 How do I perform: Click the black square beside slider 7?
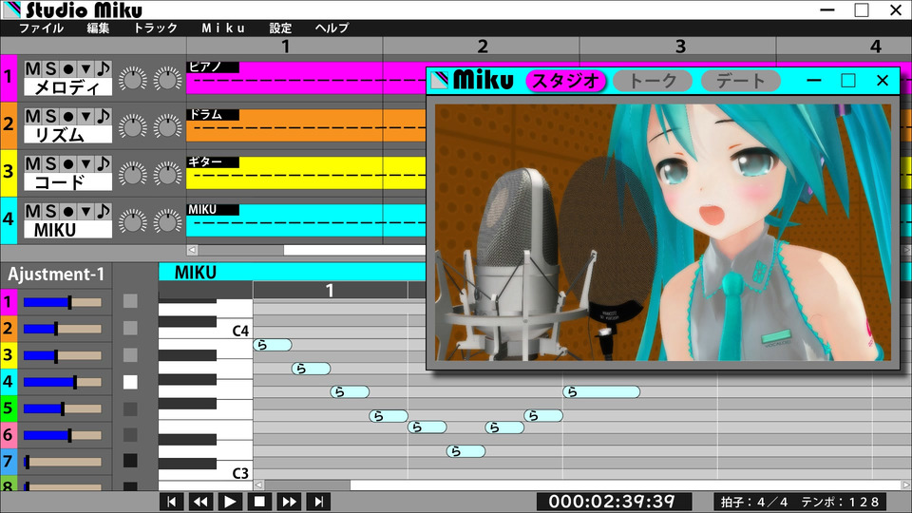[130, 461]
